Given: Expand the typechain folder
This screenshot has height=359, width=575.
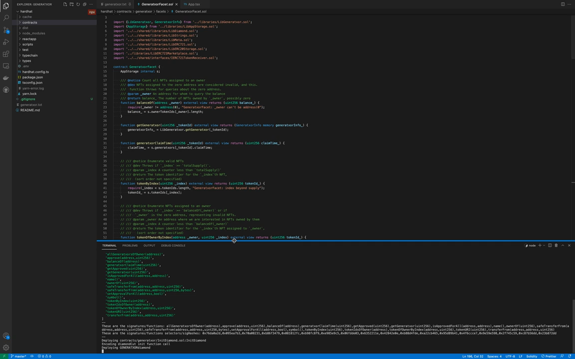Looking at the screenshot, I should pos(54,55).
